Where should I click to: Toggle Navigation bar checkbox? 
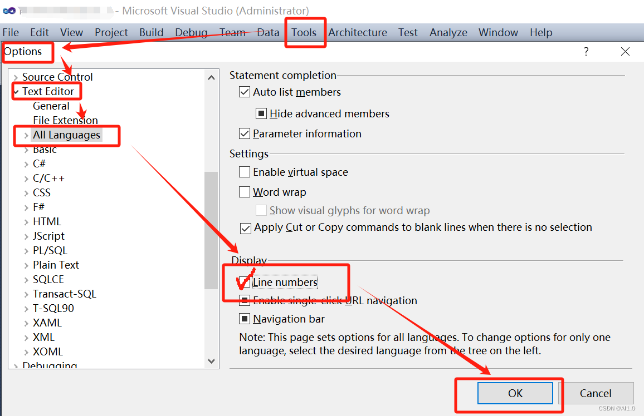(245, 319)
